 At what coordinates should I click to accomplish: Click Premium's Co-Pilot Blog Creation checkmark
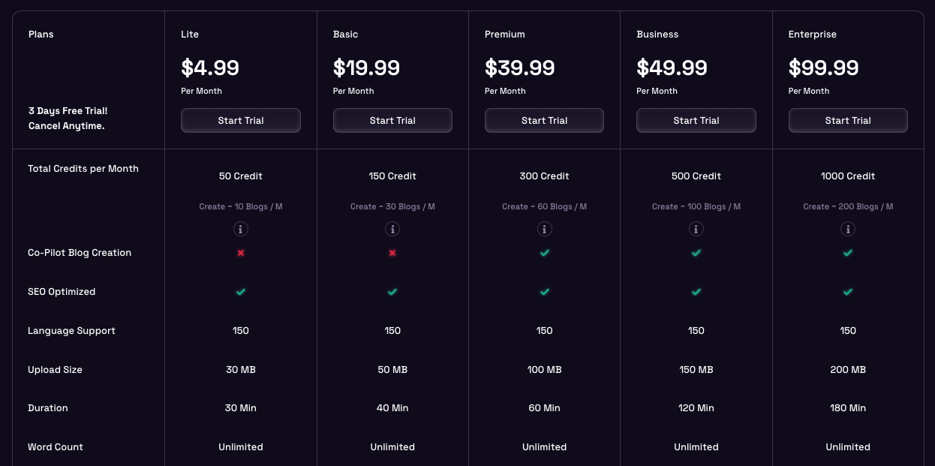(545, 253)
